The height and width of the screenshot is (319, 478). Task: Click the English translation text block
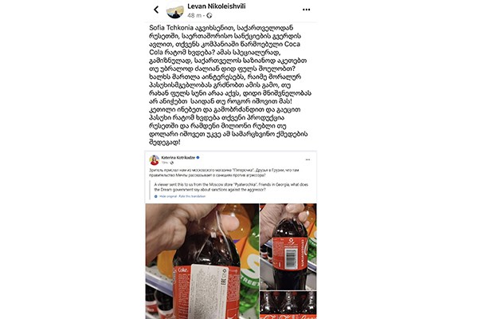(x=231, y=187)
